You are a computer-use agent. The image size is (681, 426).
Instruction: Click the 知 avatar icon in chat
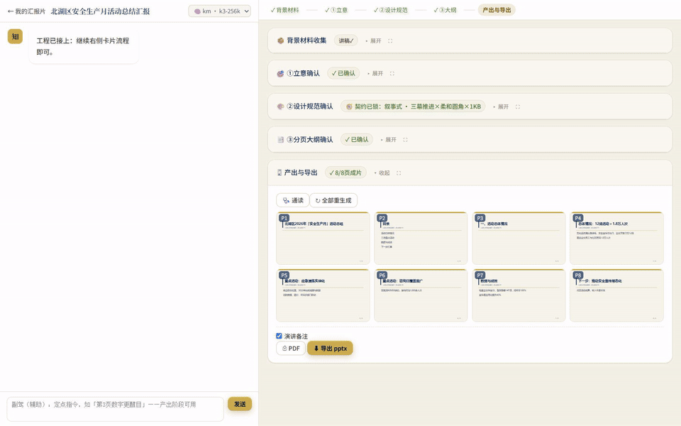[x=15, y=36]
